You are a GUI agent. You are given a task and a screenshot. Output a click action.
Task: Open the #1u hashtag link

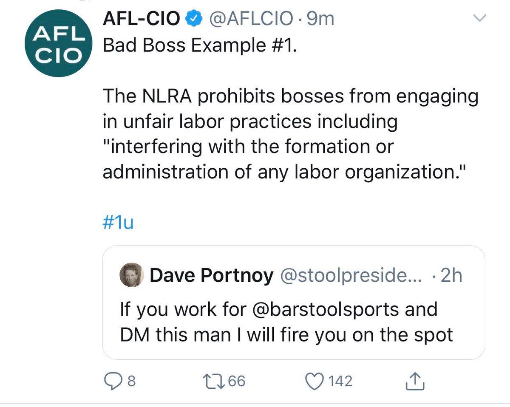click(119, 223)
